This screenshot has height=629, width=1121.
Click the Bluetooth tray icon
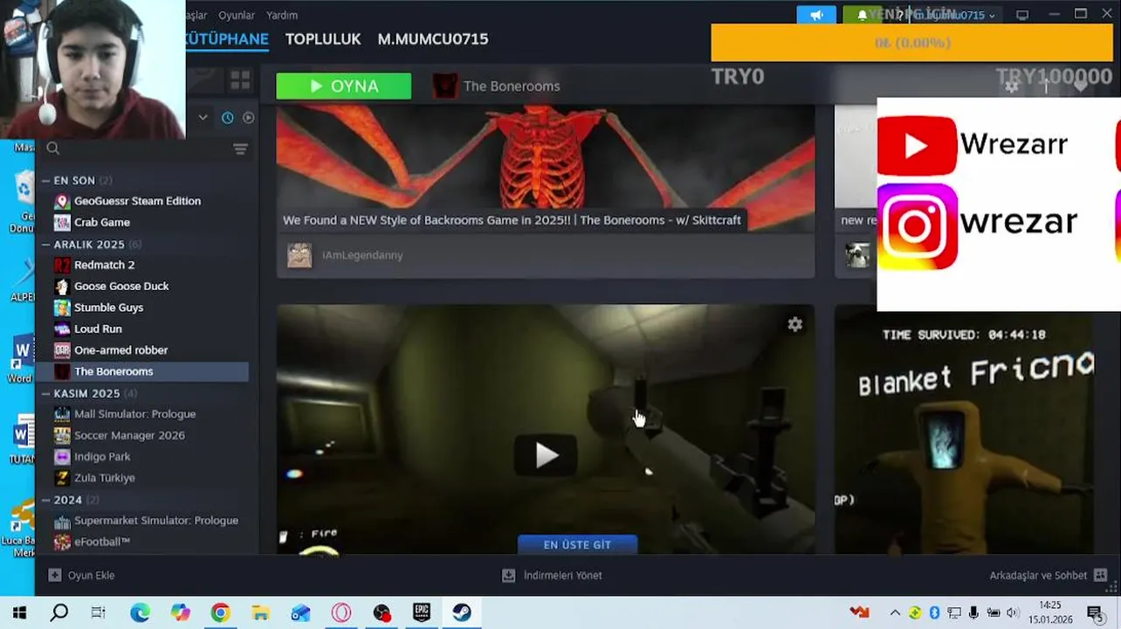[933, 612]
